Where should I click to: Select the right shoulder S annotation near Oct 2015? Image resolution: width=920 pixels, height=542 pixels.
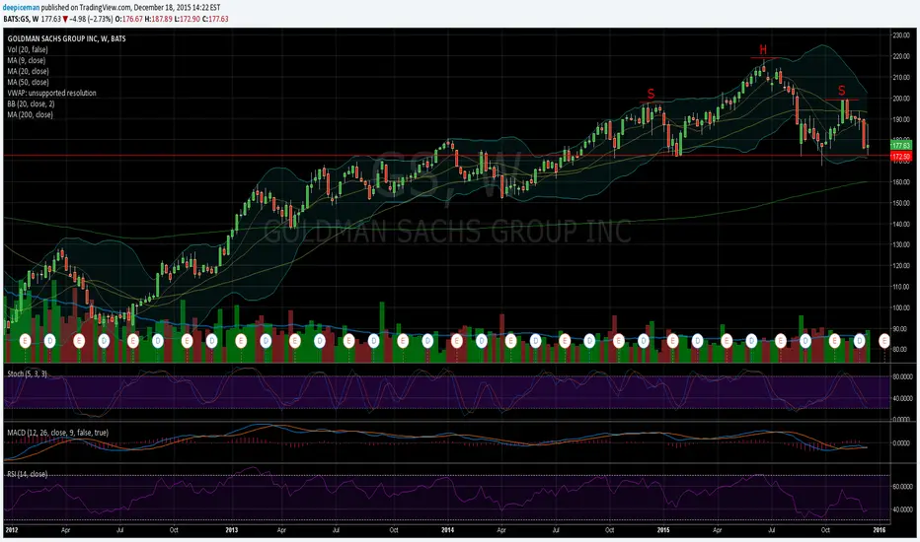click(x=842, y=91)
